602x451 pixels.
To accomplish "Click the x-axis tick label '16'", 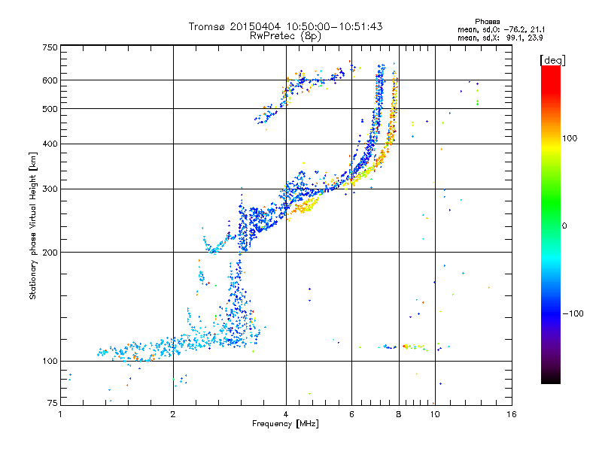I will 512,415.
